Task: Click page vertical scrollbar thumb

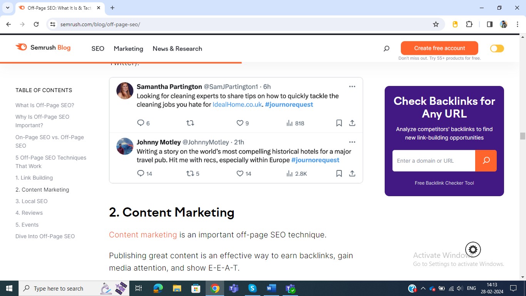Action: (523, 136)
